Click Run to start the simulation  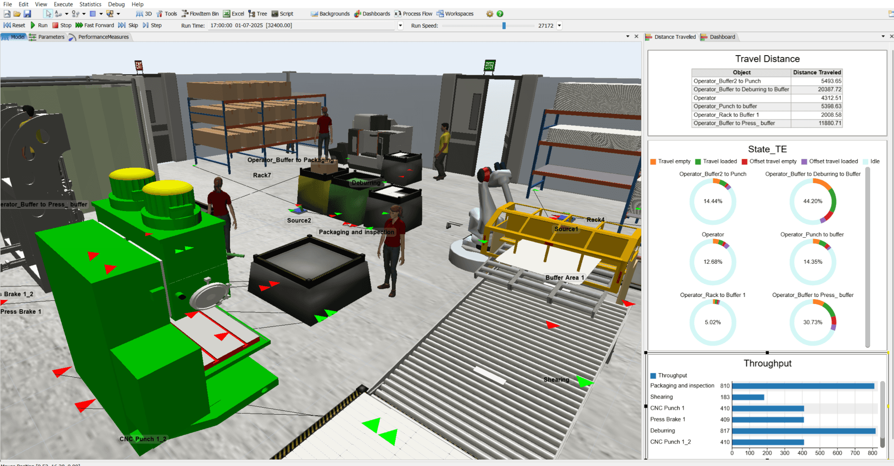39,25
